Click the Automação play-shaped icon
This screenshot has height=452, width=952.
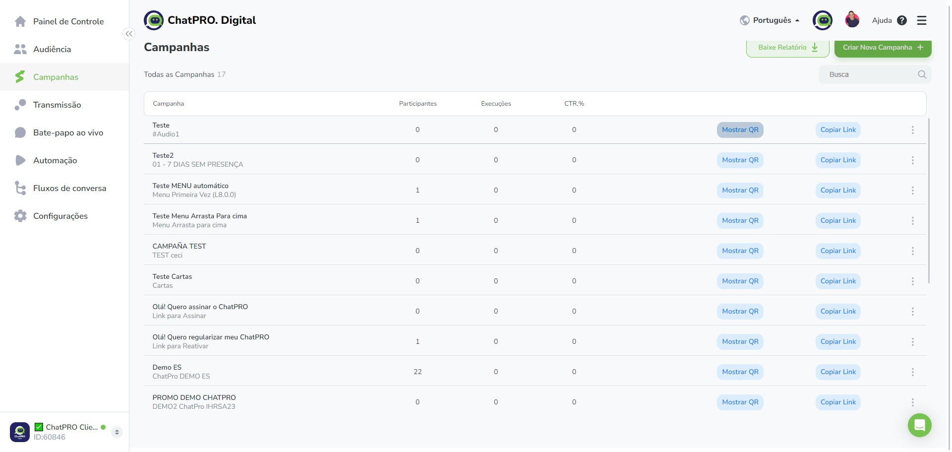coord(20,160)
